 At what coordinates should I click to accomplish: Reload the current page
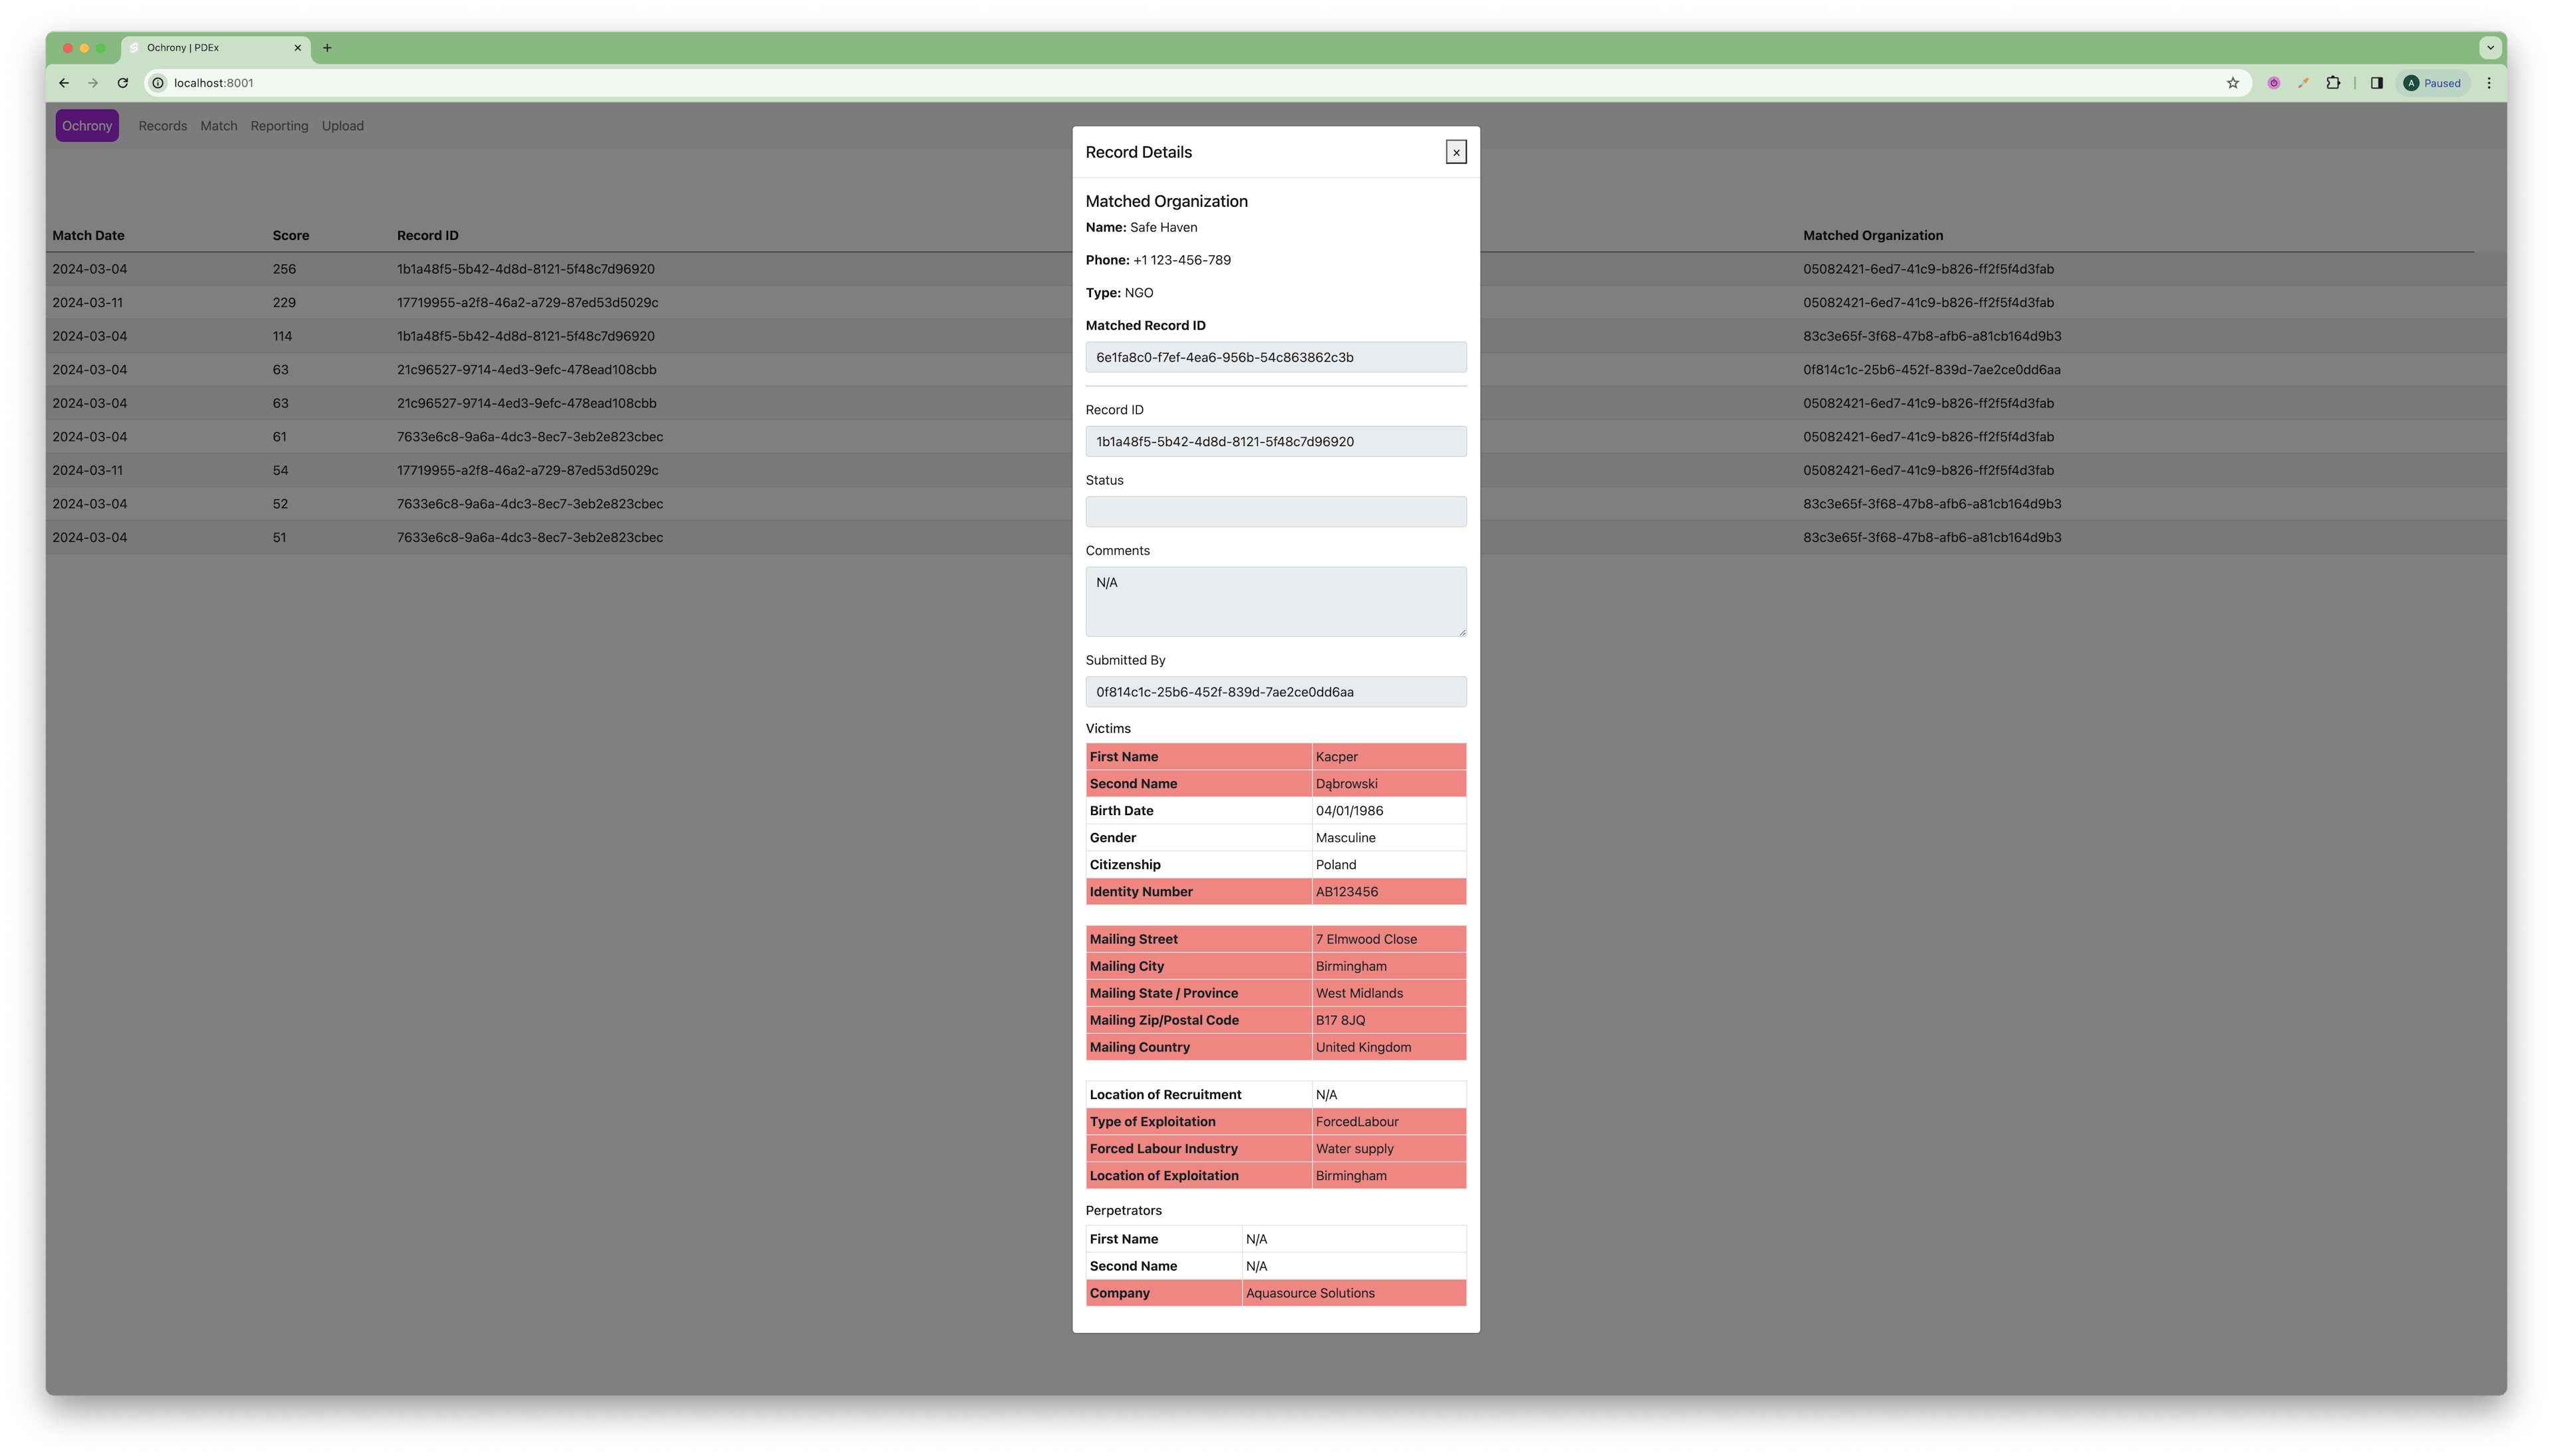click(x=122, y=82)
